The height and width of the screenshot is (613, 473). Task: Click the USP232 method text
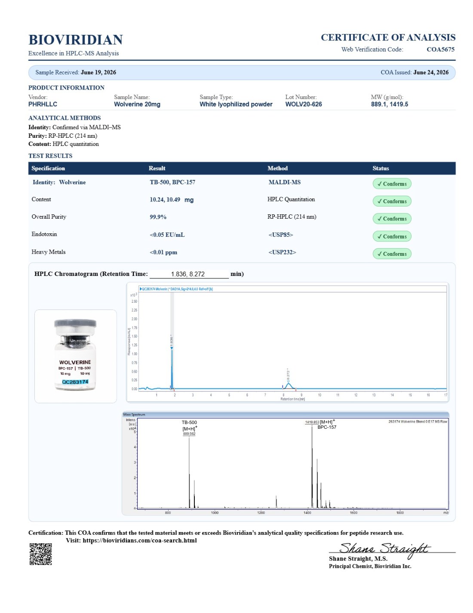[283, 252]
